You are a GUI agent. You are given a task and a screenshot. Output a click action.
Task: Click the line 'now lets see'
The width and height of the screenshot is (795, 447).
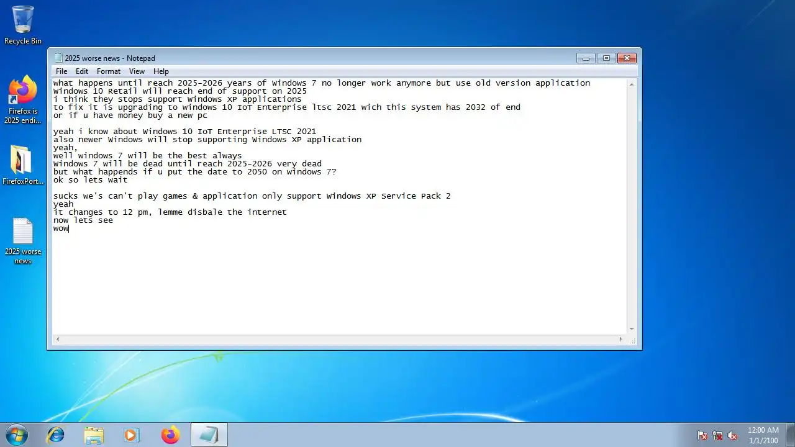tap(83, 220)
